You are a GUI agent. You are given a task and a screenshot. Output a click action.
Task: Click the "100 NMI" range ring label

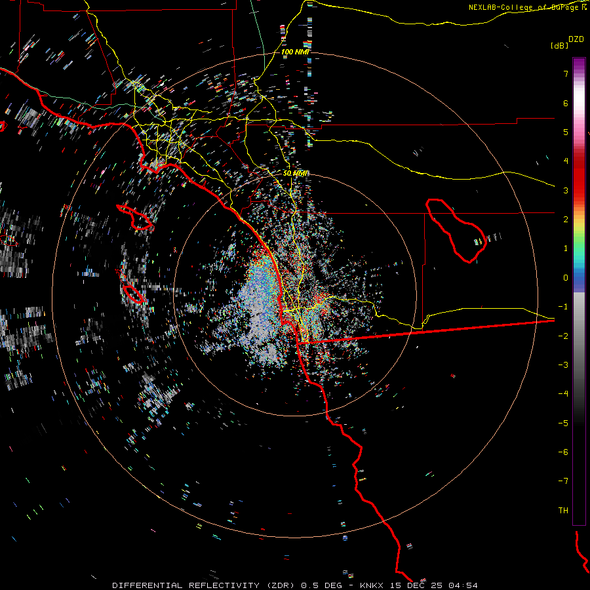coord(295,52)
